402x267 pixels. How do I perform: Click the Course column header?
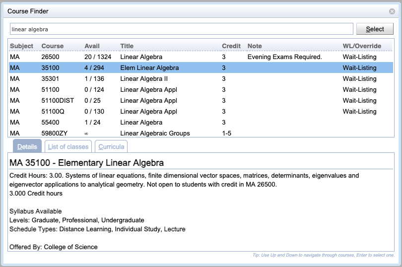pos(52,46)
